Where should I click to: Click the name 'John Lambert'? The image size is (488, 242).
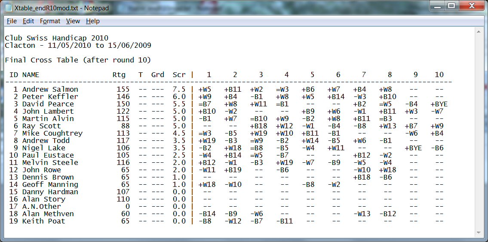point(48,112)
